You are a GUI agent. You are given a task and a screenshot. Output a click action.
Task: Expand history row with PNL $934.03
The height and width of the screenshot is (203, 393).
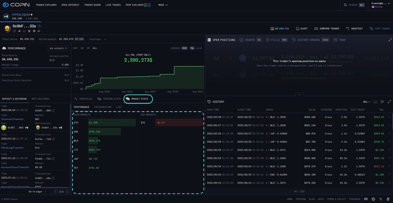point(389,125)
